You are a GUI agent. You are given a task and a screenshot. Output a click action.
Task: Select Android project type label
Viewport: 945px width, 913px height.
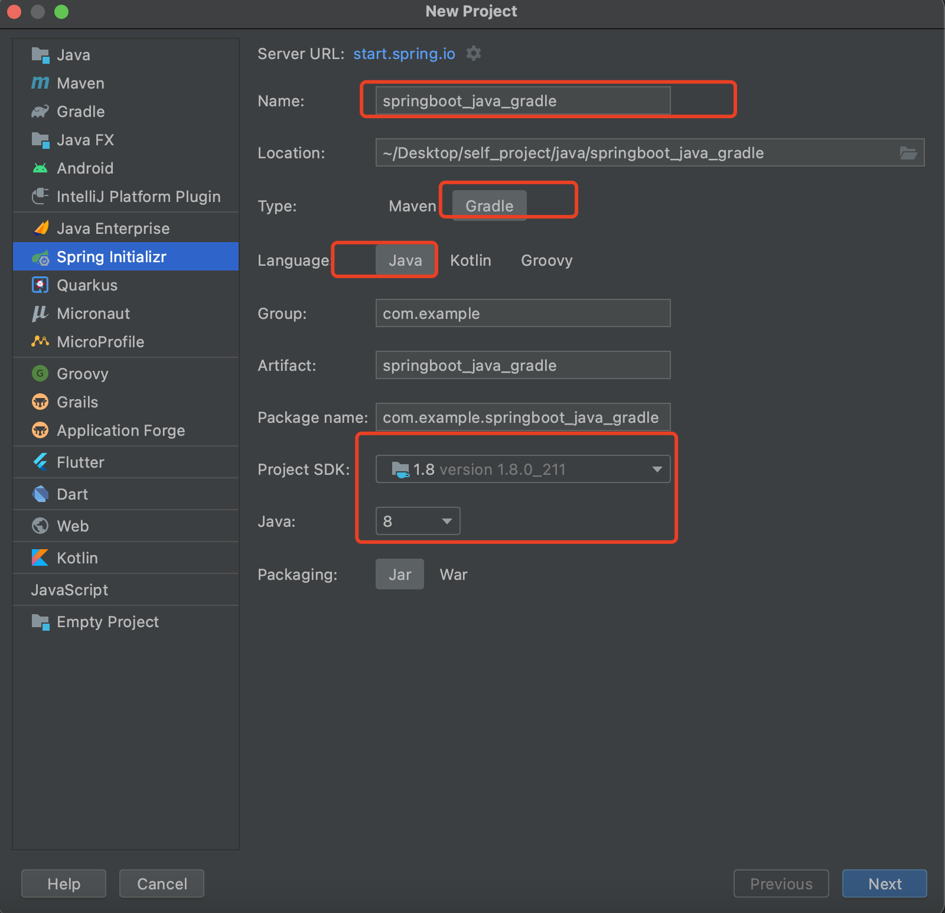click(85, 168)
